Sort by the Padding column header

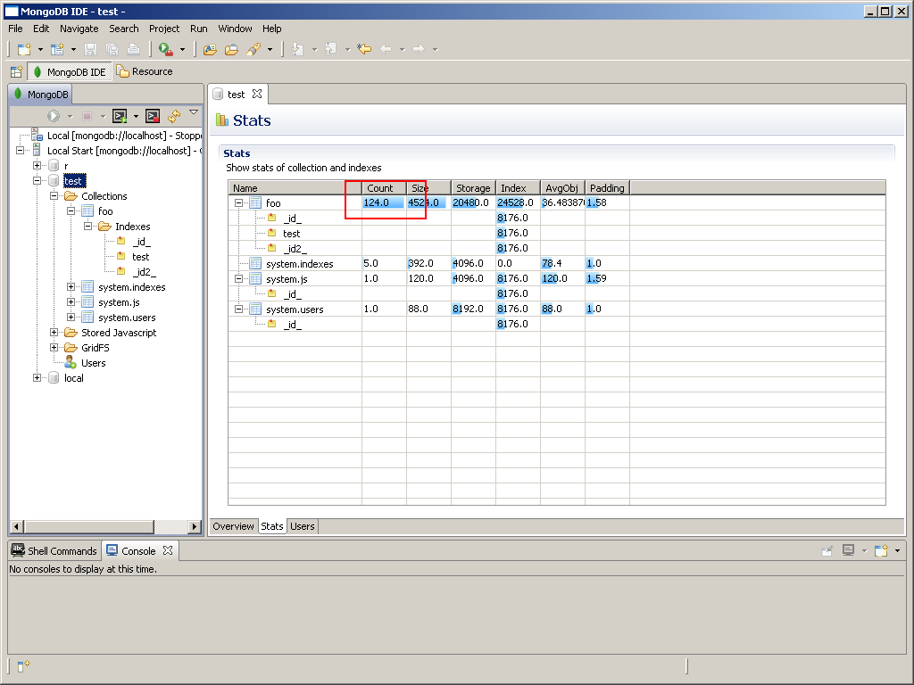[x=607, y=187]
